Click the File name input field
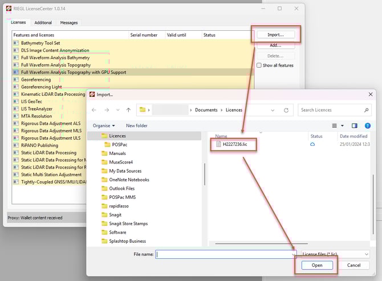382x281 pixels. pos(226,254)
